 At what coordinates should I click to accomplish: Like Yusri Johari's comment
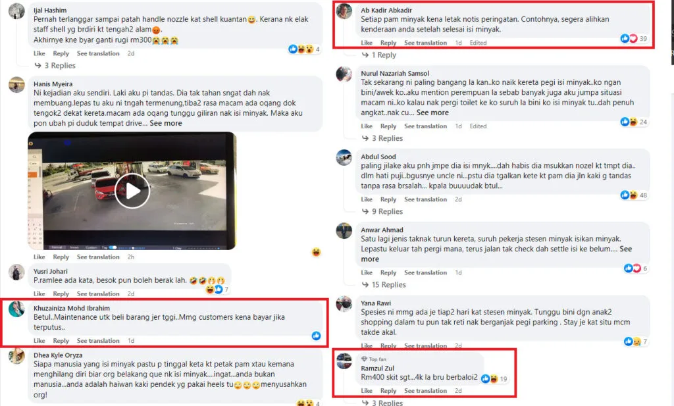coord(39,293)
